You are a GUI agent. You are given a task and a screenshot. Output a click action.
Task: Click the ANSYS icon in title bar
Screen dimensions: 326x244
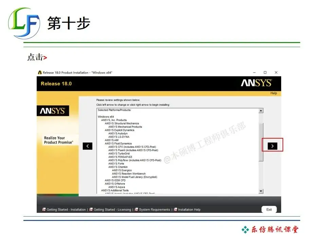pos(40,73)
